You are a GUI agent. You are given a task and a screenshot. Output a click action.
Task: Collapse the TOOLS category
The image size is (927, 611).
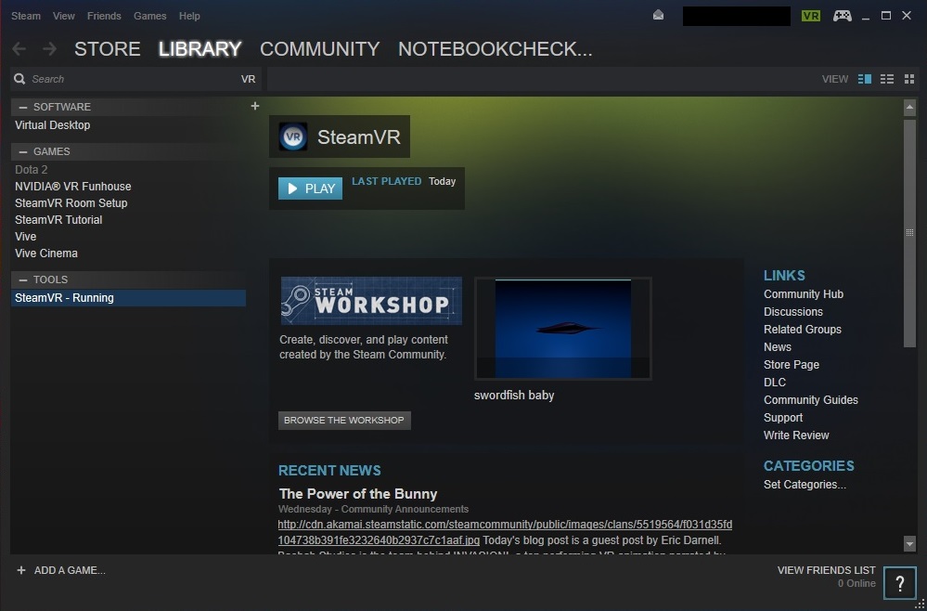pyautogui.click(x=23, y=279)
